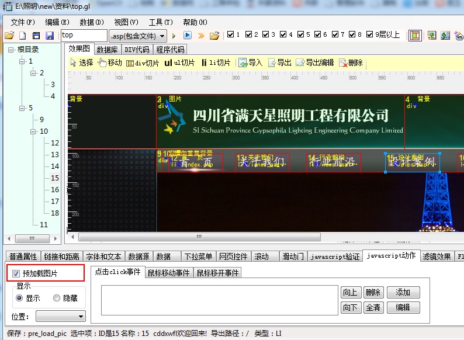464x340 pixels.
Task: Open the 数据(D) menu
Action: coord(92,22)
